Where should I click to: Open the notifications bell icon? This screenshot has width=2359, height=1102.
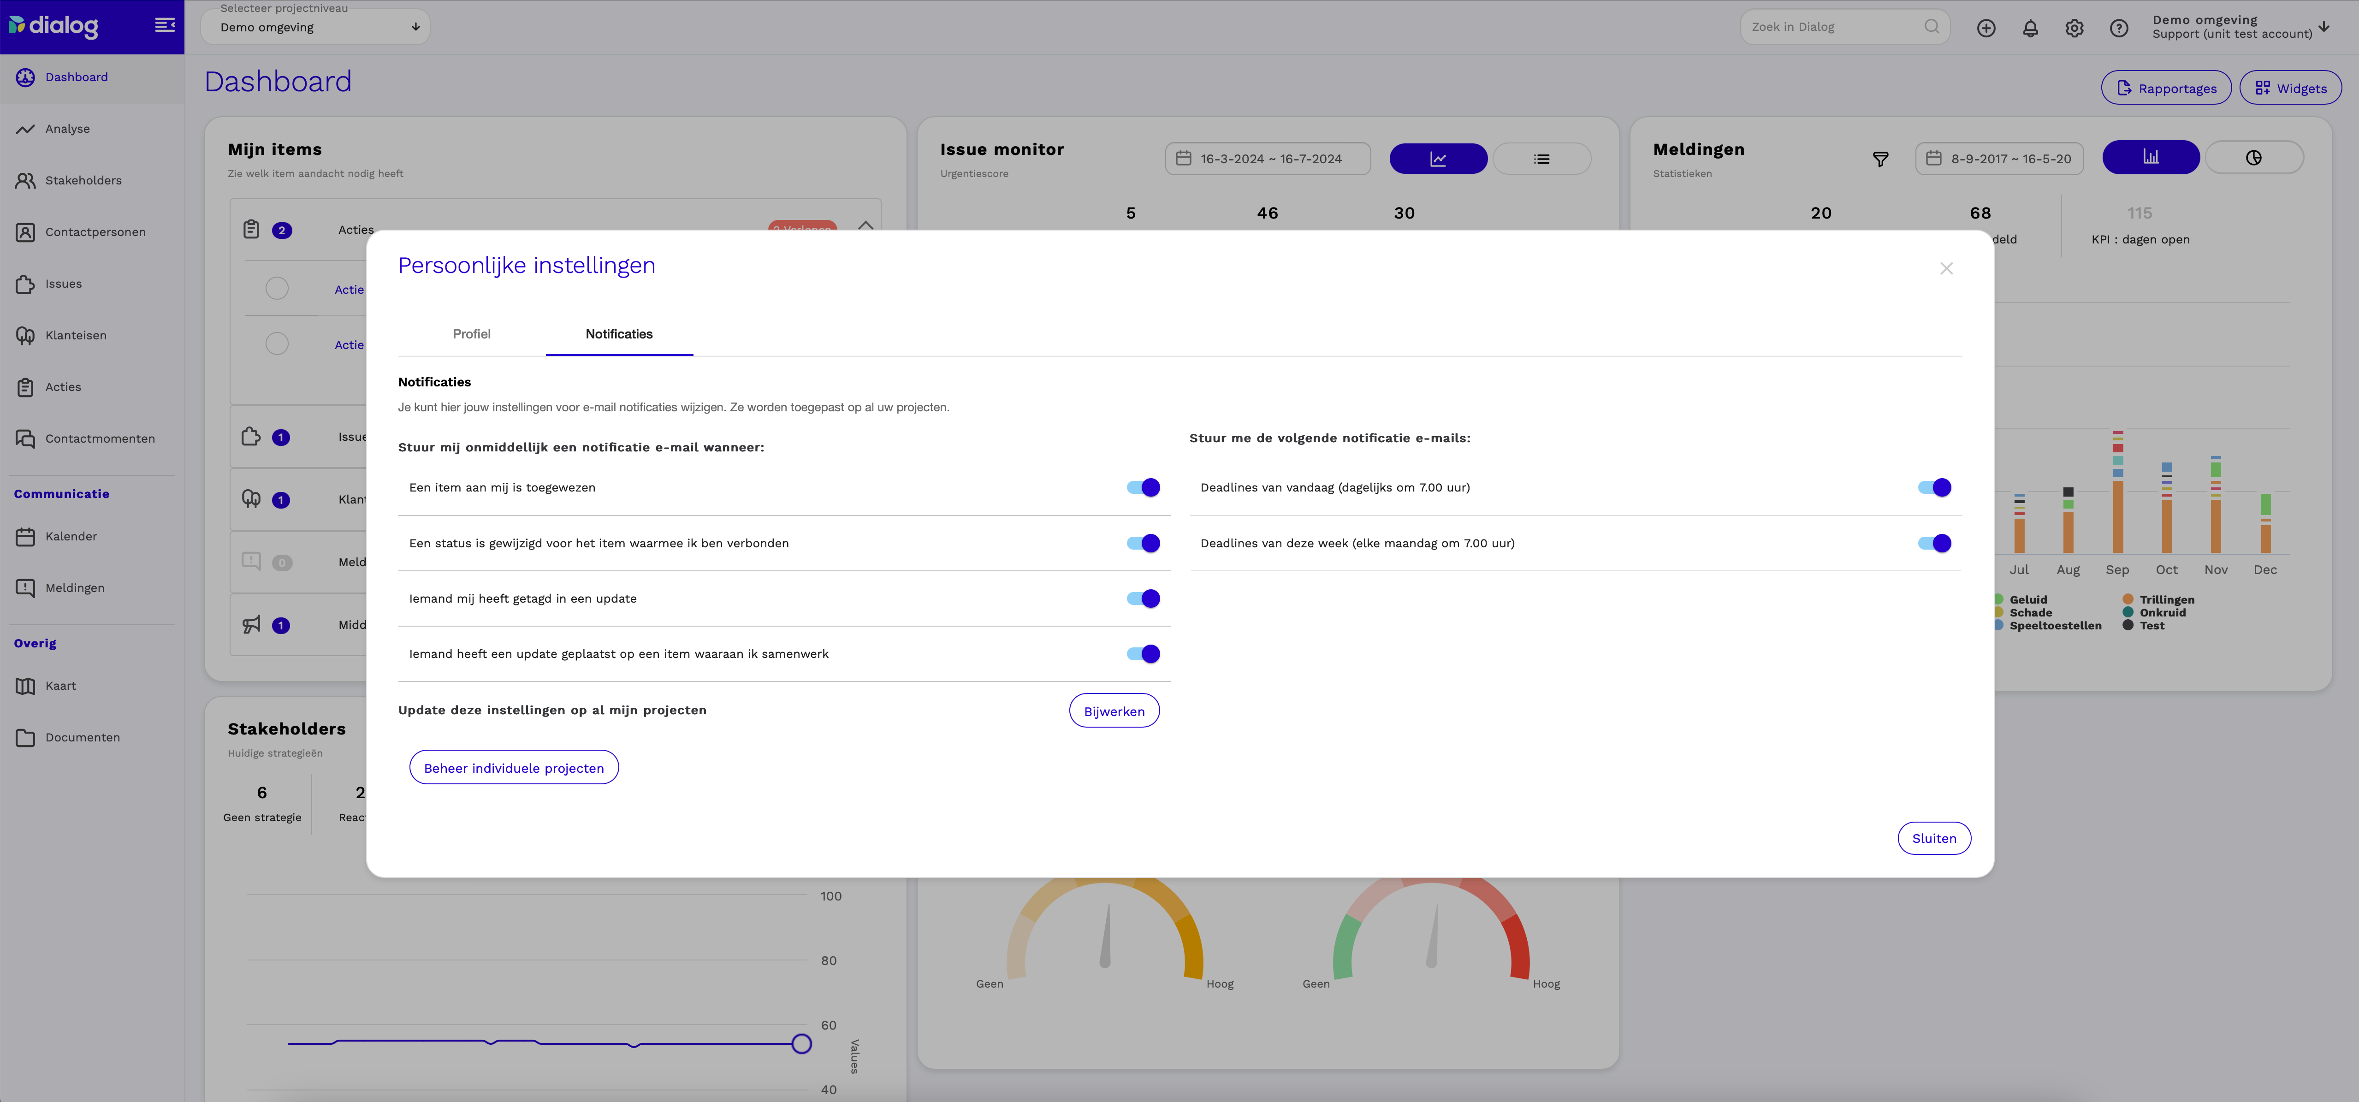click(x=2030, y=28)
